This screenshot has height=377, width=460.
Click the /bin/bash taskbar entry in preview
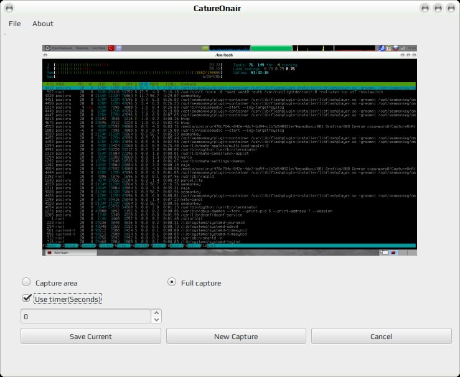pos(71,253)
